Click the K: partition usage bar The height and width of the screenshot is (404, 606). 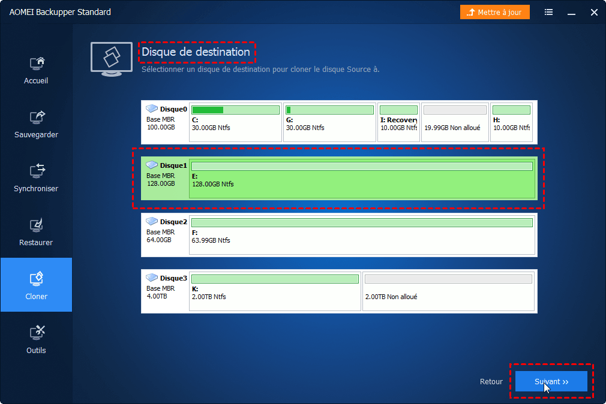(275, 279)
